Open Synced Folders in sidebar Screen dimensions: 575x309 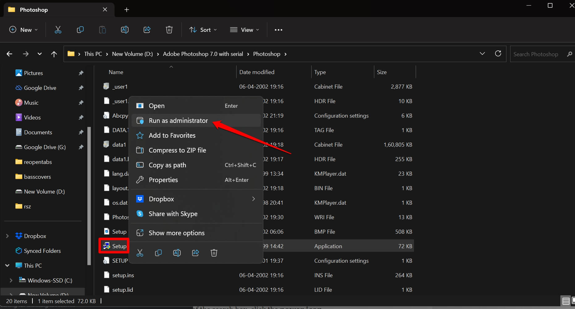click(x=42, y=251)
